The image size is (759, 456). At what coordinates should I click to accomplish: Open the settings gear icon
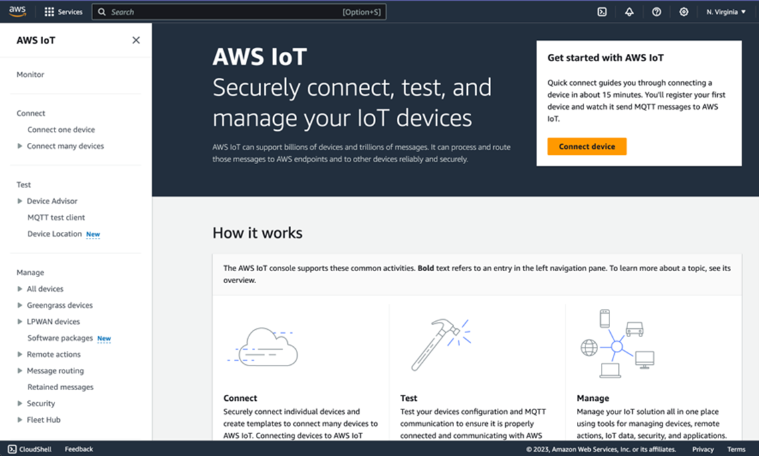684,12
